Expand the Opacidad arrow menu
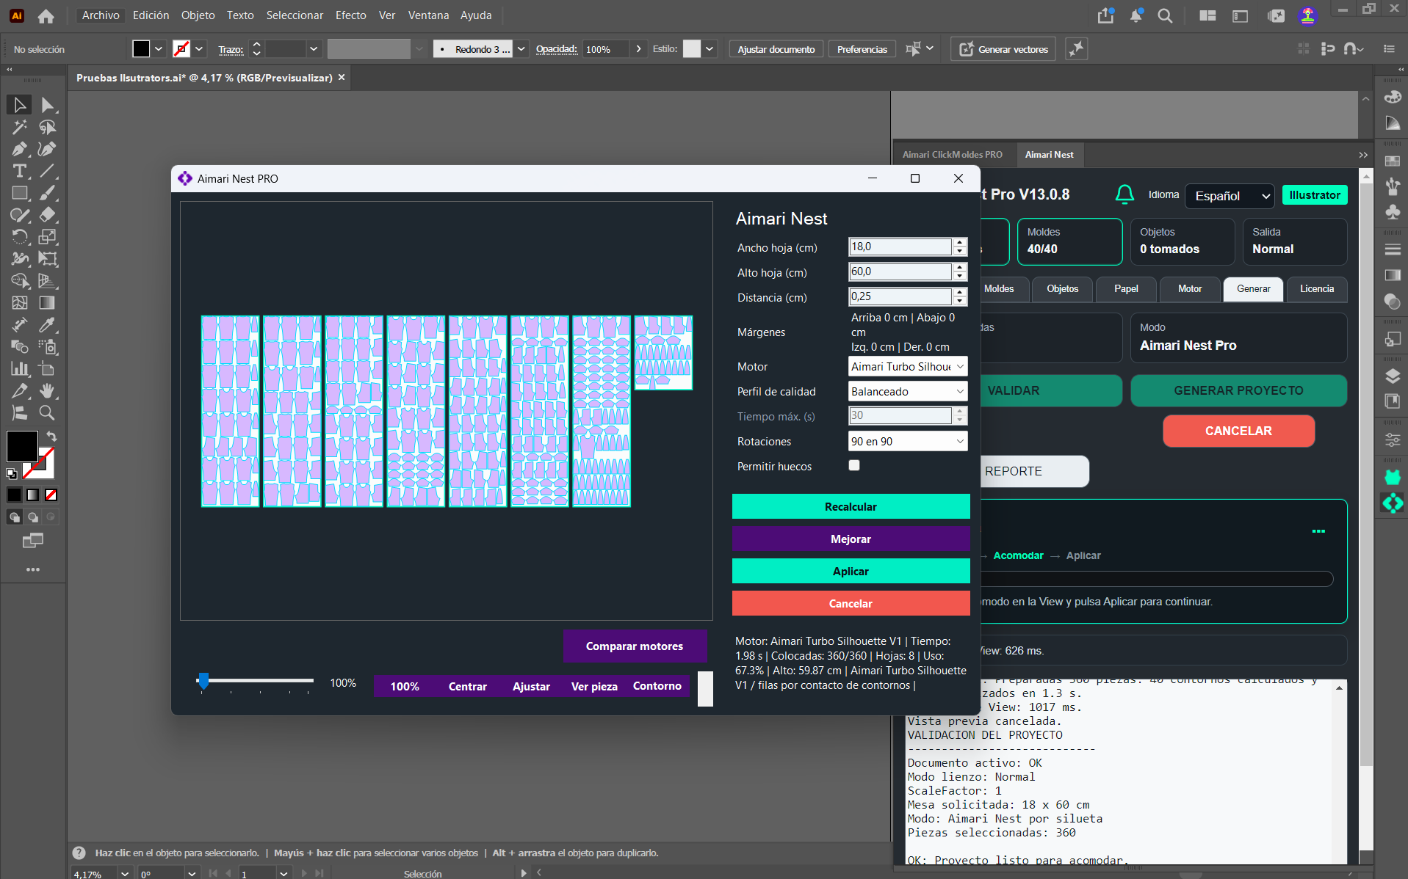Image resolution: width=1408 pixels, height=879 pixels. [x=638, y=49]
